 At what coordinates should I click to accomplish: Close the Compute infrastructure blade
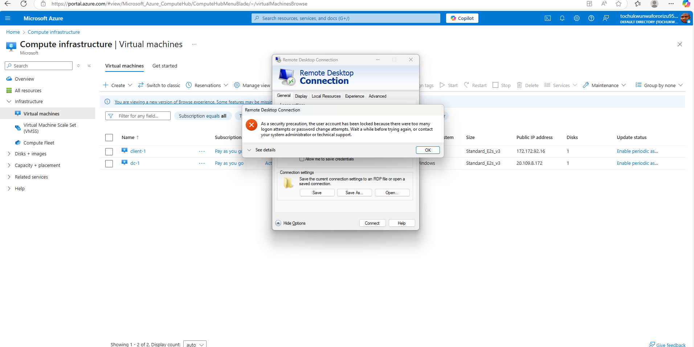coord(680,44)
